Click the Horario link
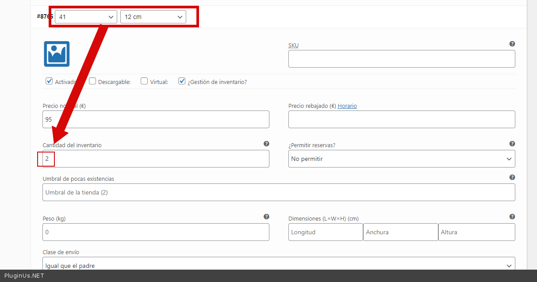The width and height of the screenshot is (537, 282). click(347, 106)
